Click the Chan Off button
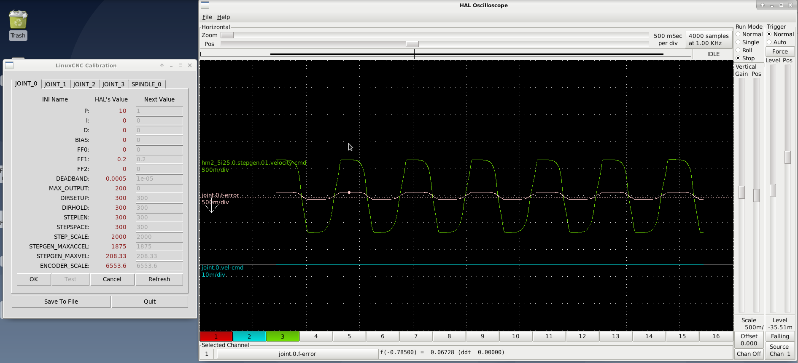 click(x=749, y=354)
